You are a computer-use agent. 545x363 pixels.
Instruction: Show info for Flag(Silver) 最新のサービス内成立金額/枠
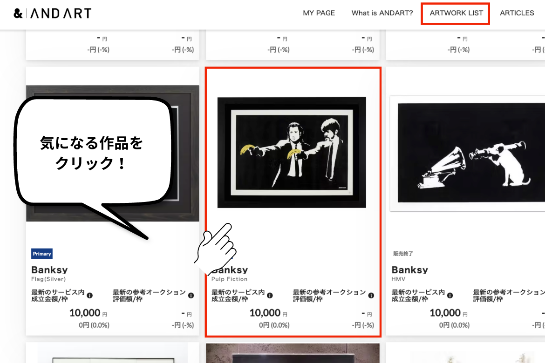(x=90, y=296)
